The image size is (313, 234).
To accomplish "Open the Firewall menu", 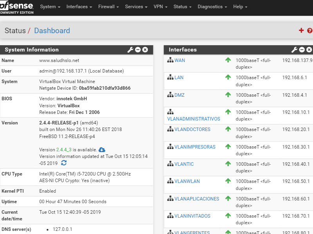I will tap(108, 7).
